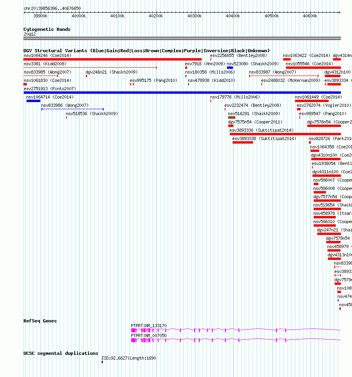This screenshot has height=377, width=352.
Task: Click the brown nsv516291 complex variant bar
Action: point(231,117)
